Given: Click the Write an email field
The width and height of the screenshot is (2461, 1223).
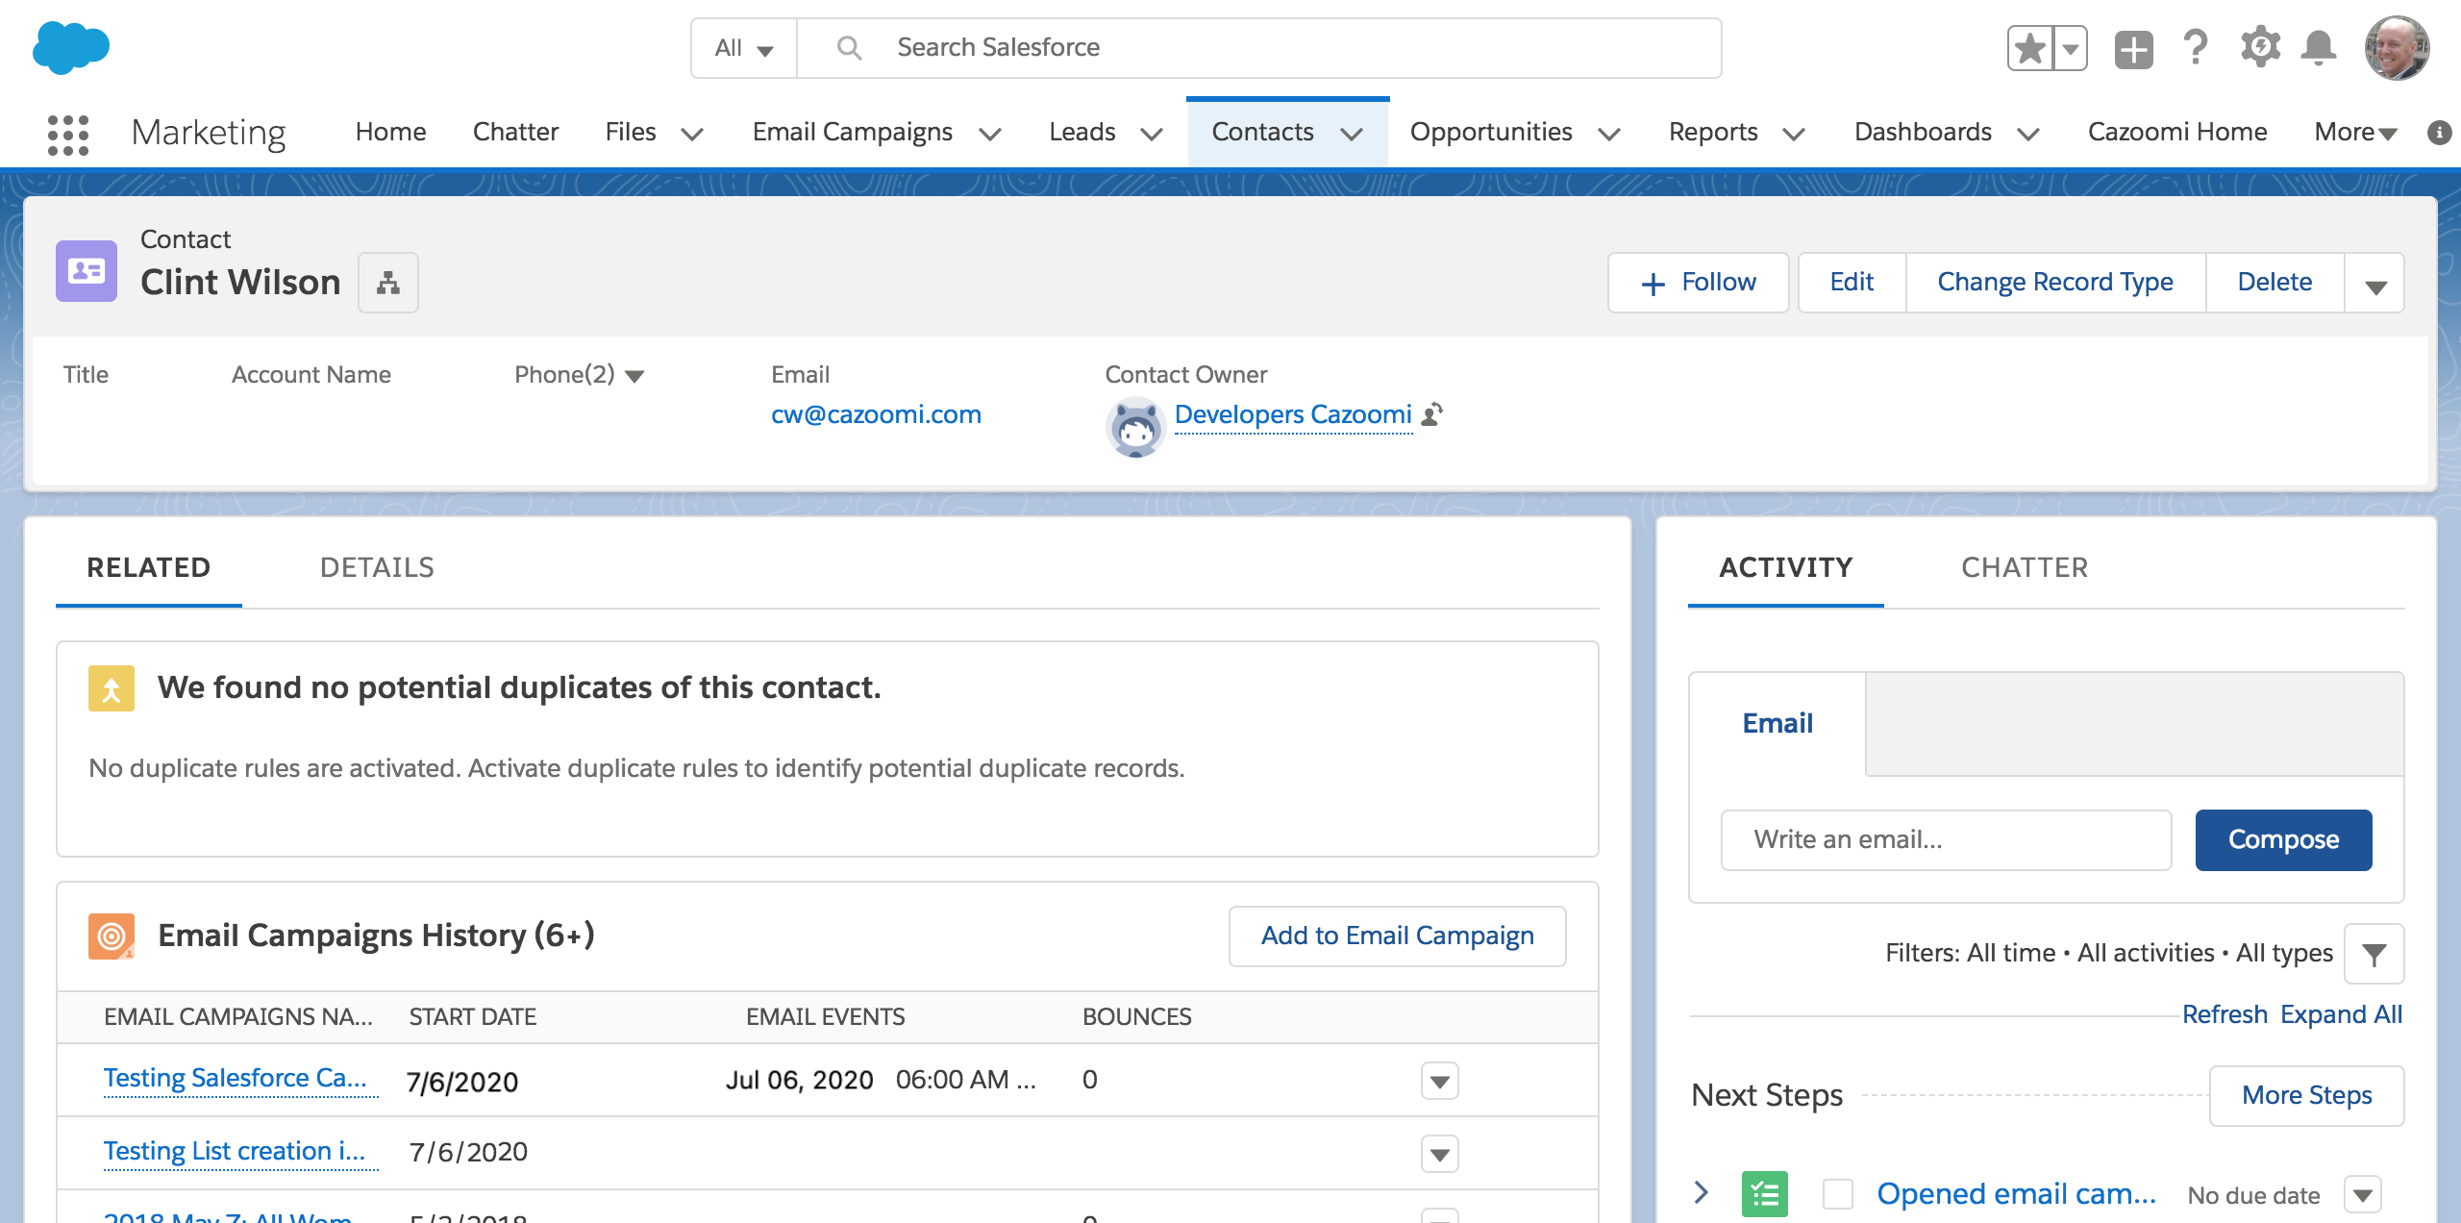Looking at the screenshot, I should pos(1945,839).
